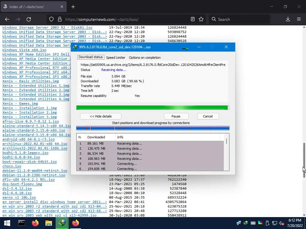Open the clock showing 6:12 PM

(295, 223)
